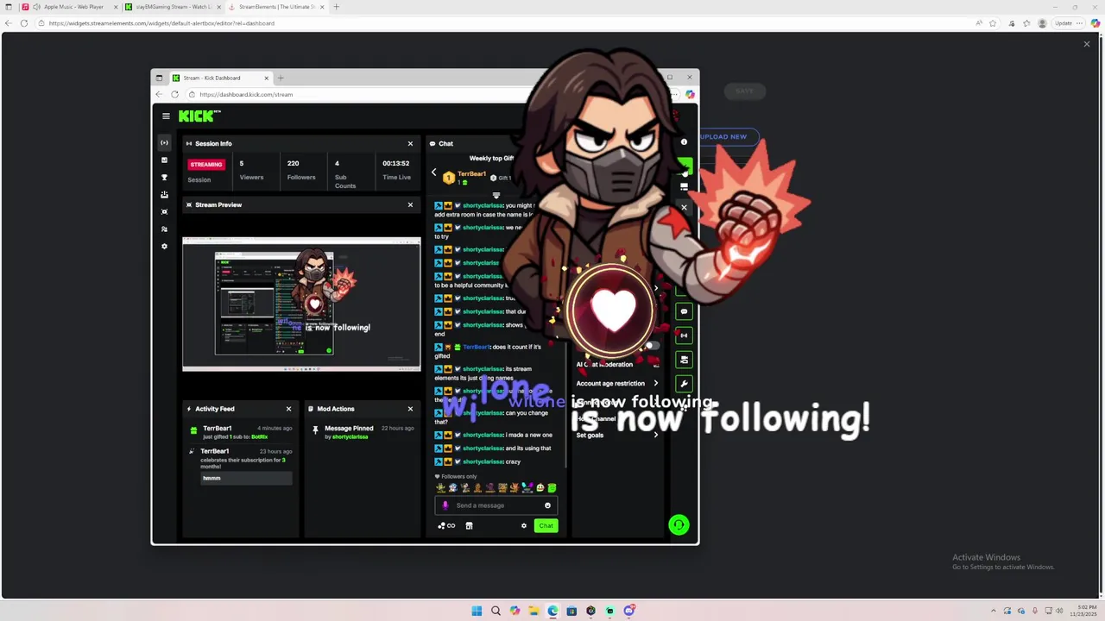The width and height of the screenshot is (1105, 621).
Task: Open shortyclarissa link in Mod Actions
Action: click(350, 437)
